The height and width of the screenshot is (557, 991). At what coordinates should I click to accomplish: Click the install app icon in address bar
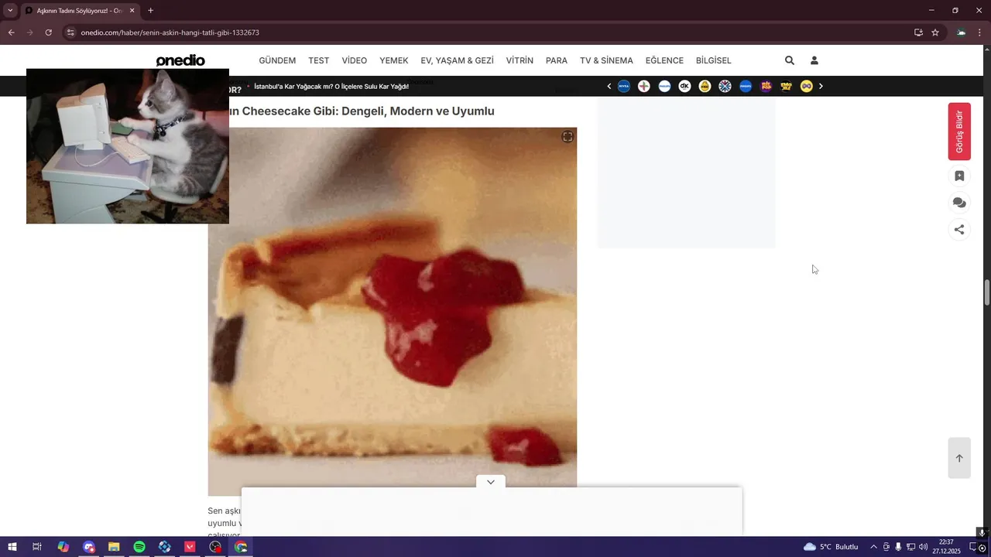(918, 32)
